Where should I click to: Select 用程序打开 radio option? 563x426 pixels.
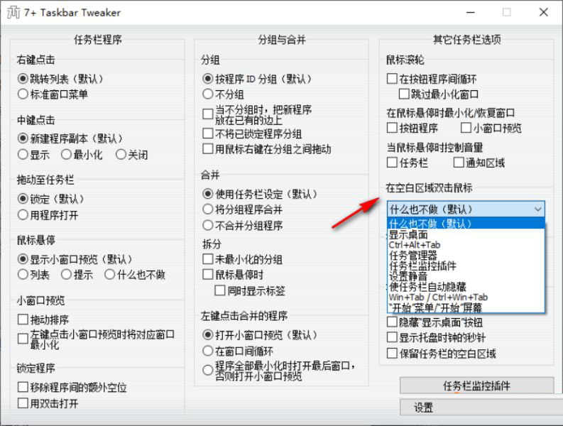(x=23, y=215)
